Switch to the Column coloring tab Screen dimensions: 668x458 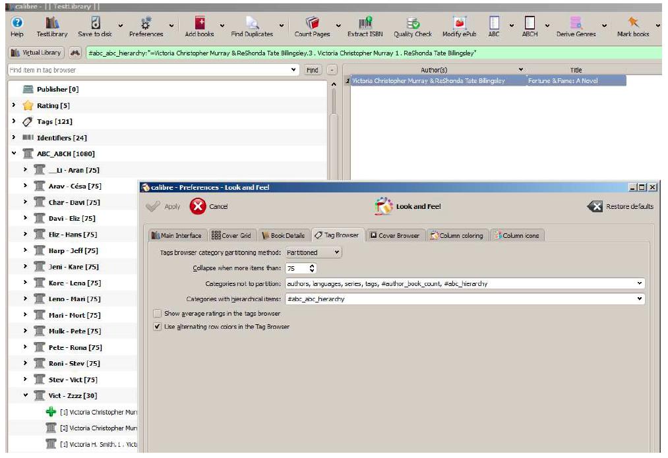(x=457, y=235)
